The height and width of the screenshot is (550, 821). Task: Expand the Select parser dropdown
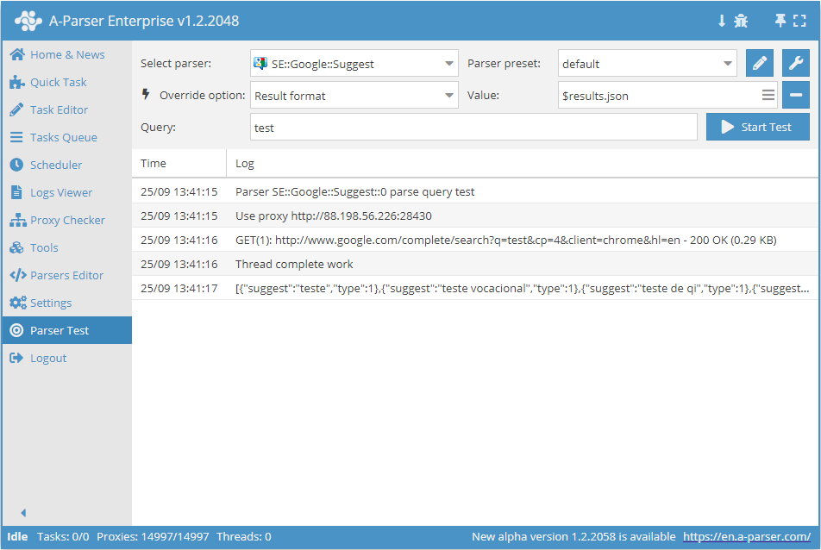449,64
